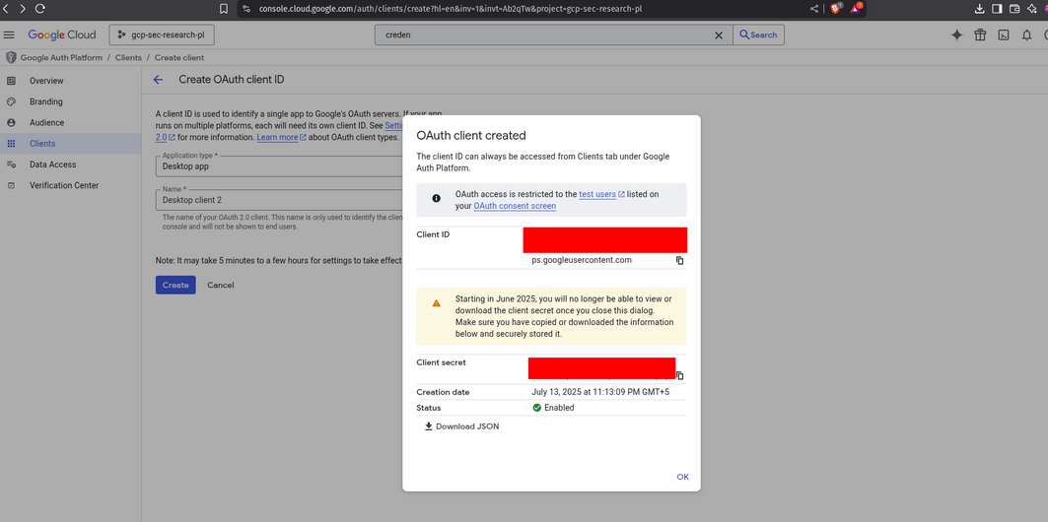1048x522 pixels.
Task: Click the blue Create button
Action: pos(175,285)
